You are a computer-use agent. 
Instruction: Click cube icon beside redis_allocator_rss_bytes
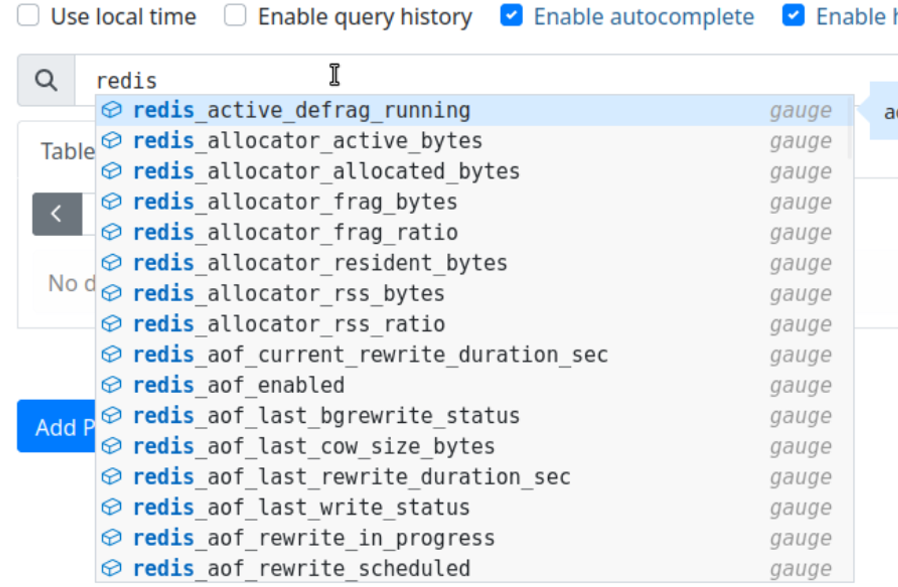[x=111, y=293]
